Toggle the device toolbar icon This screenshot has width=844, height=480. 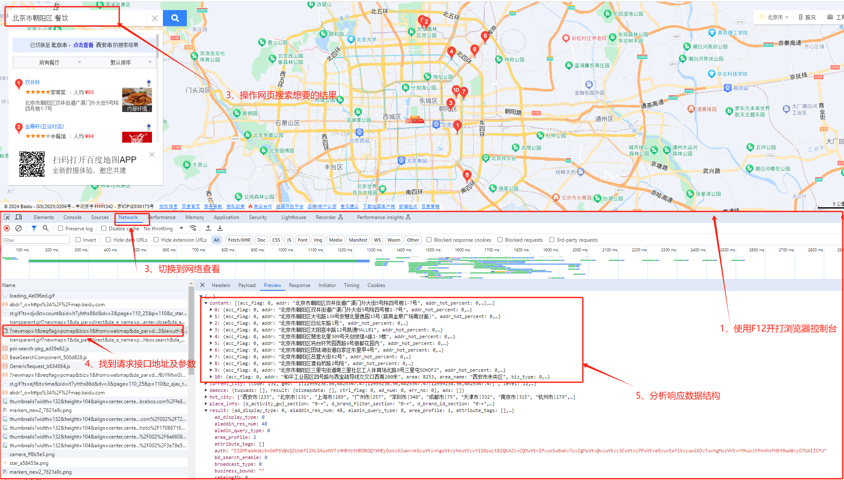[x=18, y=217]
